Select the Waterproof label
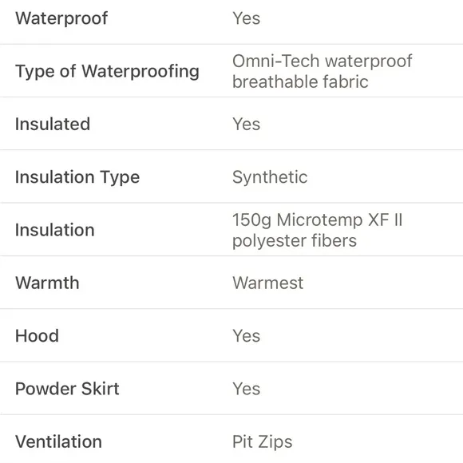 point(61,18)
